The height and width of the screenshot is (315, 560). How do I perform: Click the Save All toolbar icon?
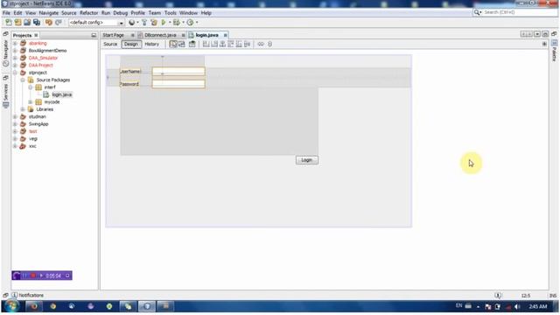point(37,22)
